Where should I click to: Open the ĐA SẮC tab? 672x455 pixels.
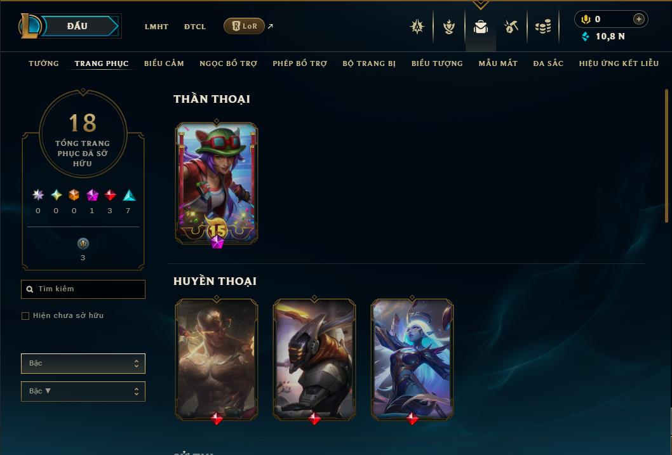tap(548, 63)
